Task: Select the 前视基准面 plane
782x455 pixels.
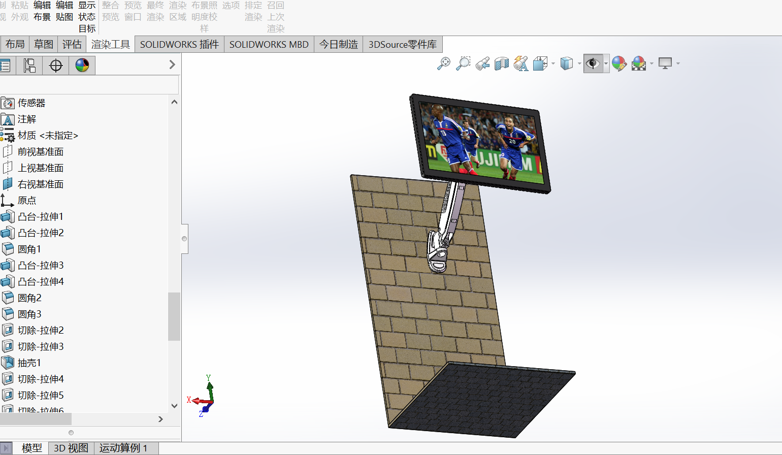Action: click(x=33, y=152)
